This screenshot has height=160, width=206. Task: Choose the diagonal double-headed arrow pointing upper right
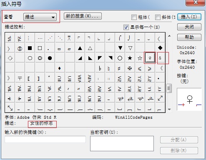[x=160, y=98]
